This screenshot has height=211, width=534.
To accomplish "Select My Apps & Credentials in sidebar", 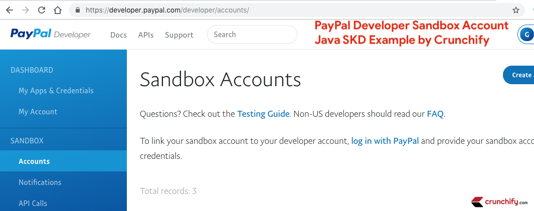I will [56, 91].
